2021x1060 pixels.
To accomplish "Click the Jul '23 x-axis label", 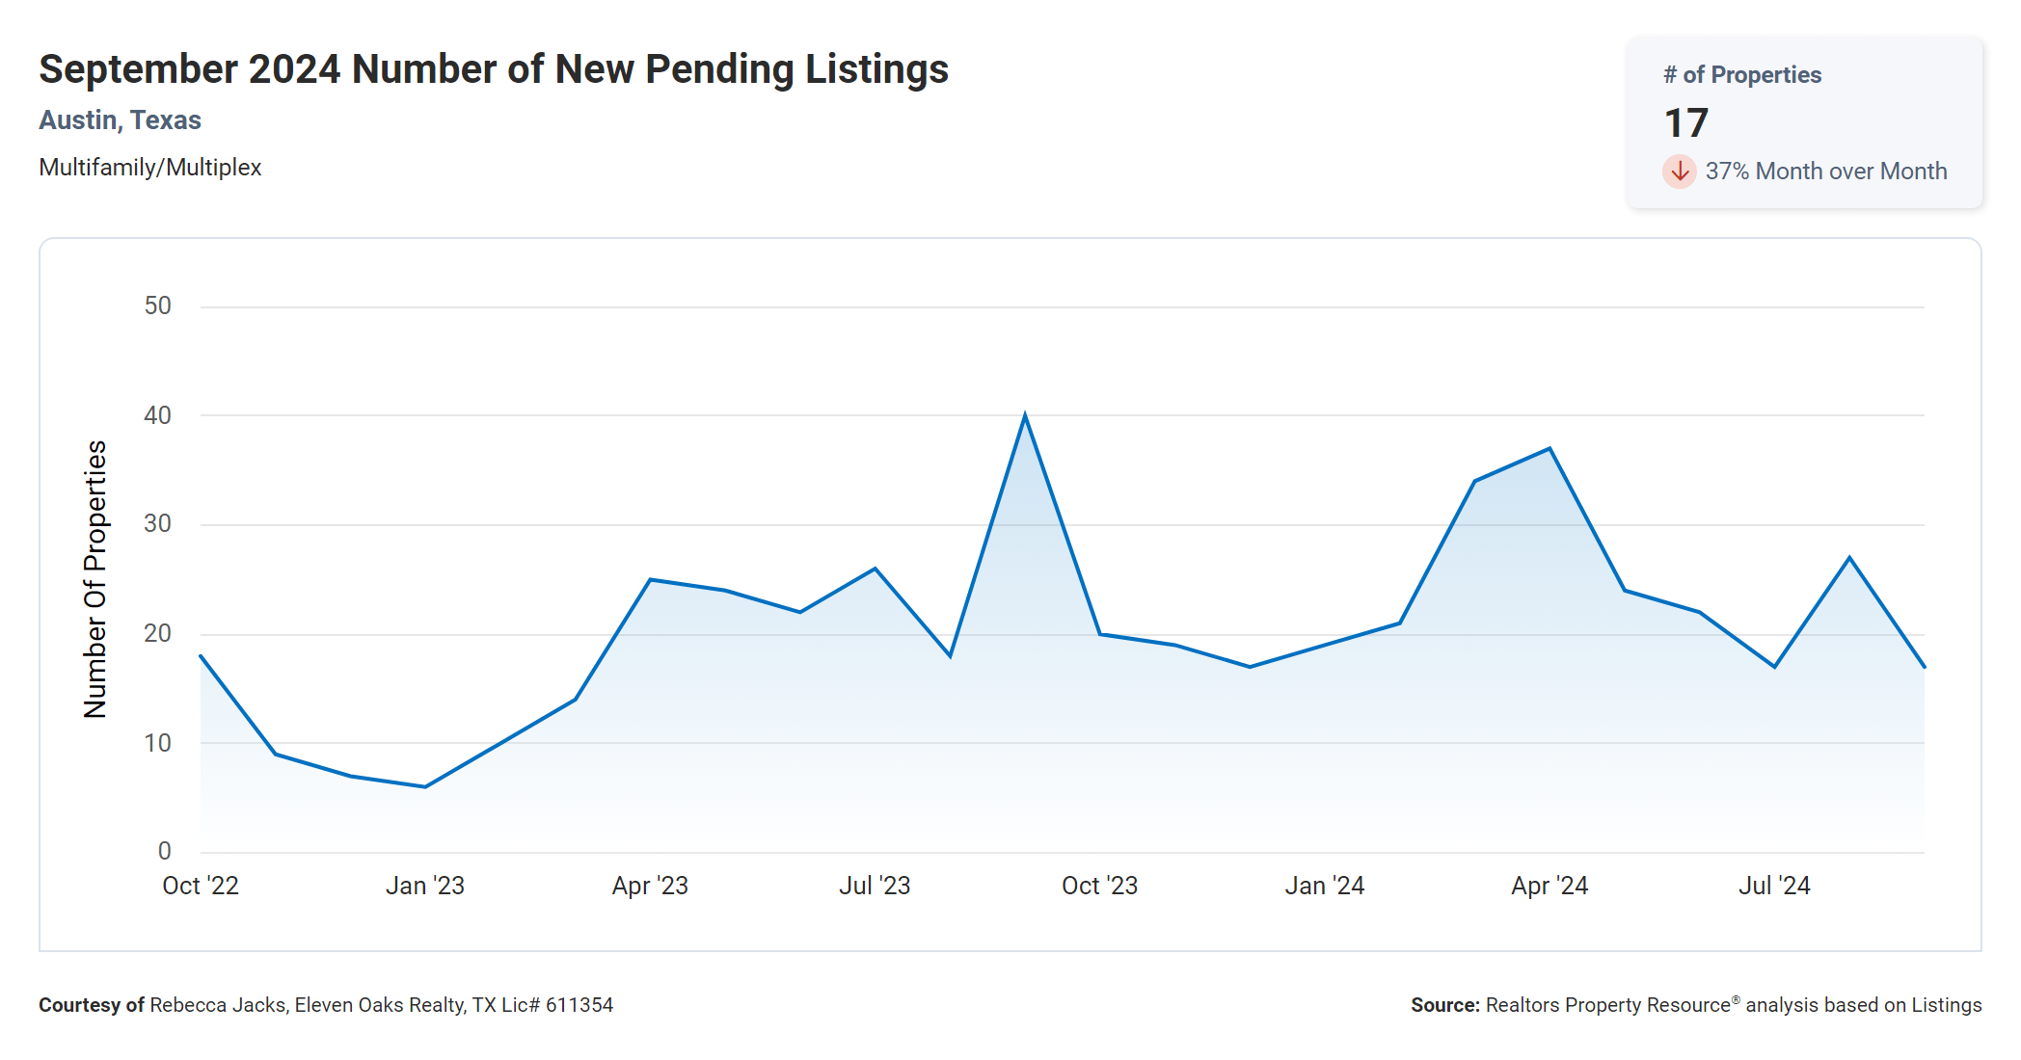I will tap(875, 886).
